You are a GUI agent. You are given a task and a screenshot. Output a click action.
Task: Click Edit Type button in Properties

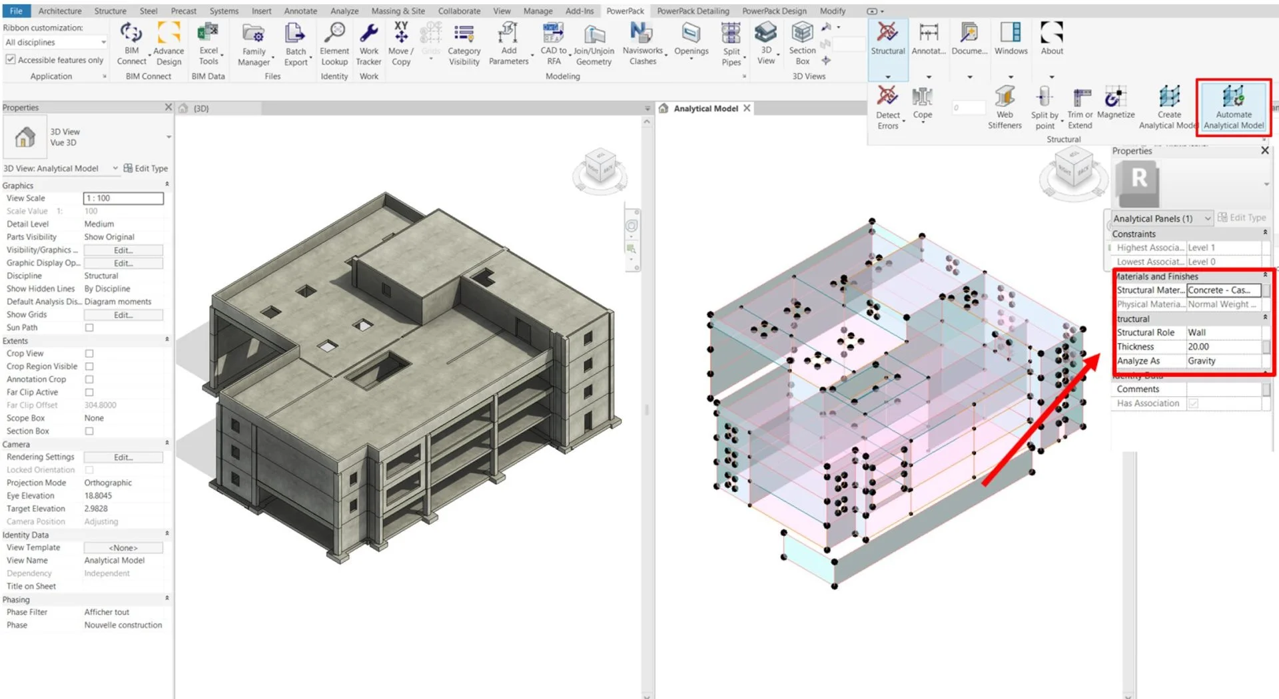coord(146,168)
